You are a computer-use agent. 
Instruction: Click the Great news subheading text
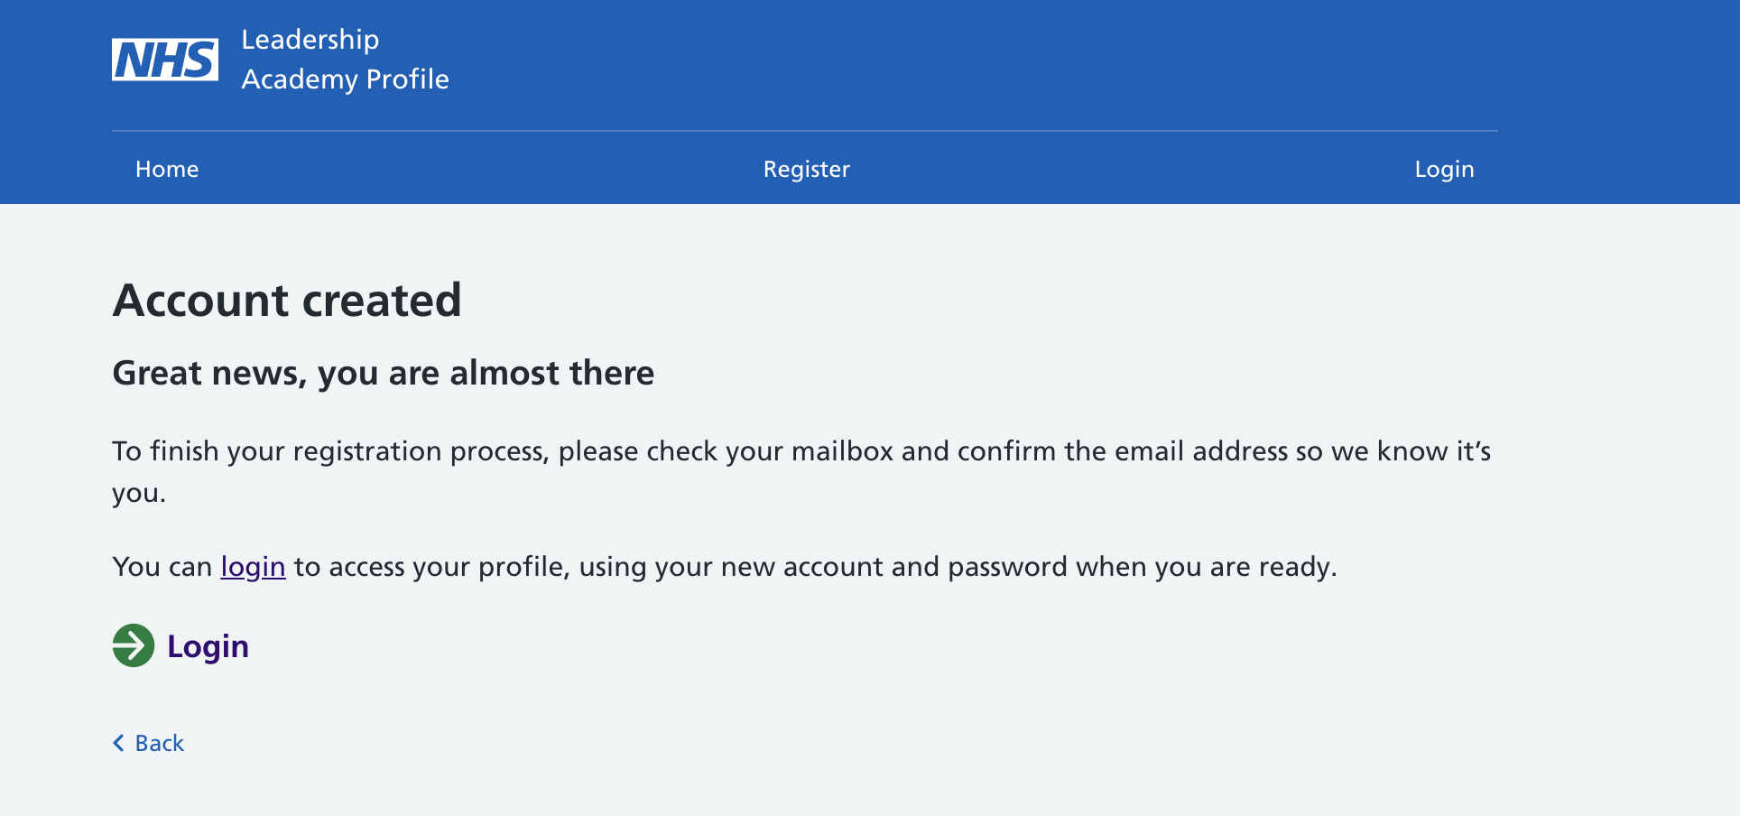tap(384, 373)
